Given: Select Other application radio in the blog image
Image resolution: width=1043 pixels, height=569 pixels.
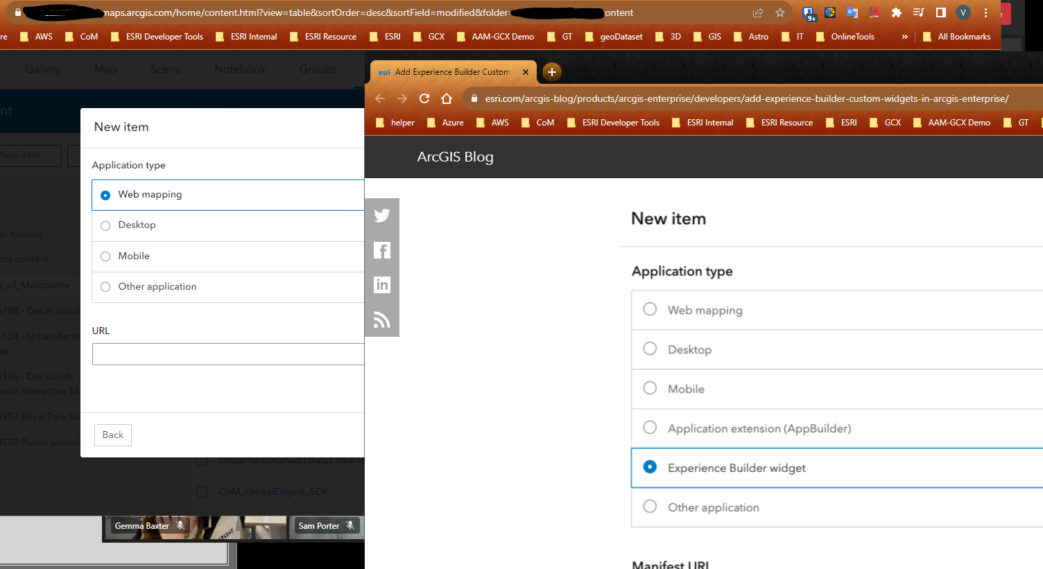Looking at the screenshot, I should 650,507.
